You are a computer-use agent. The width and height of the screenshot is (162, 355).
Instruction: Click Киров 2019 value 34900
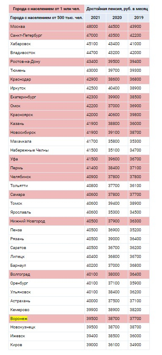pyautogui.click(x=139, y=345)
